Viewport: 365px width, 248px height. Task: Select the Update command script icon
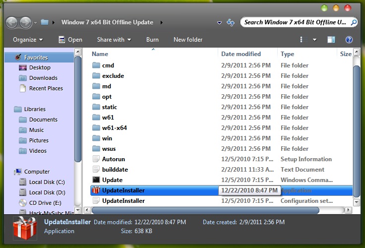96,180
